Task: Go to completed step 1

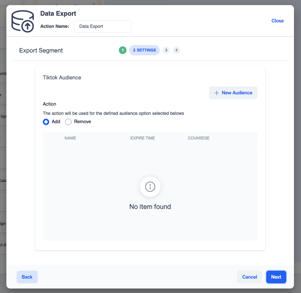Action: (123, 50)
